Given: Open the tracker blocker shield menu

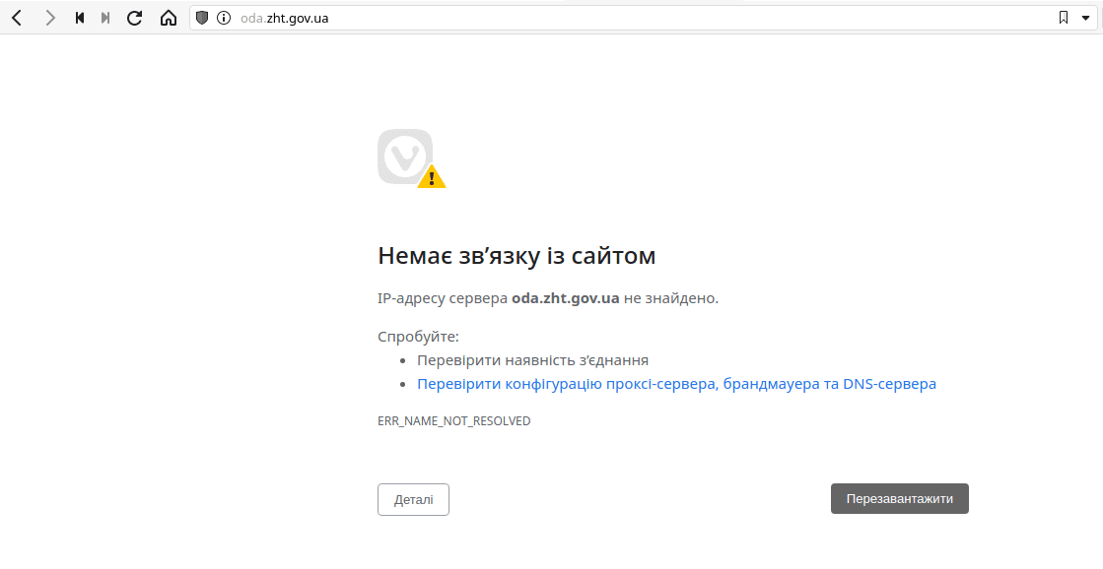Looking at the screenshot, I should point(203,18).
